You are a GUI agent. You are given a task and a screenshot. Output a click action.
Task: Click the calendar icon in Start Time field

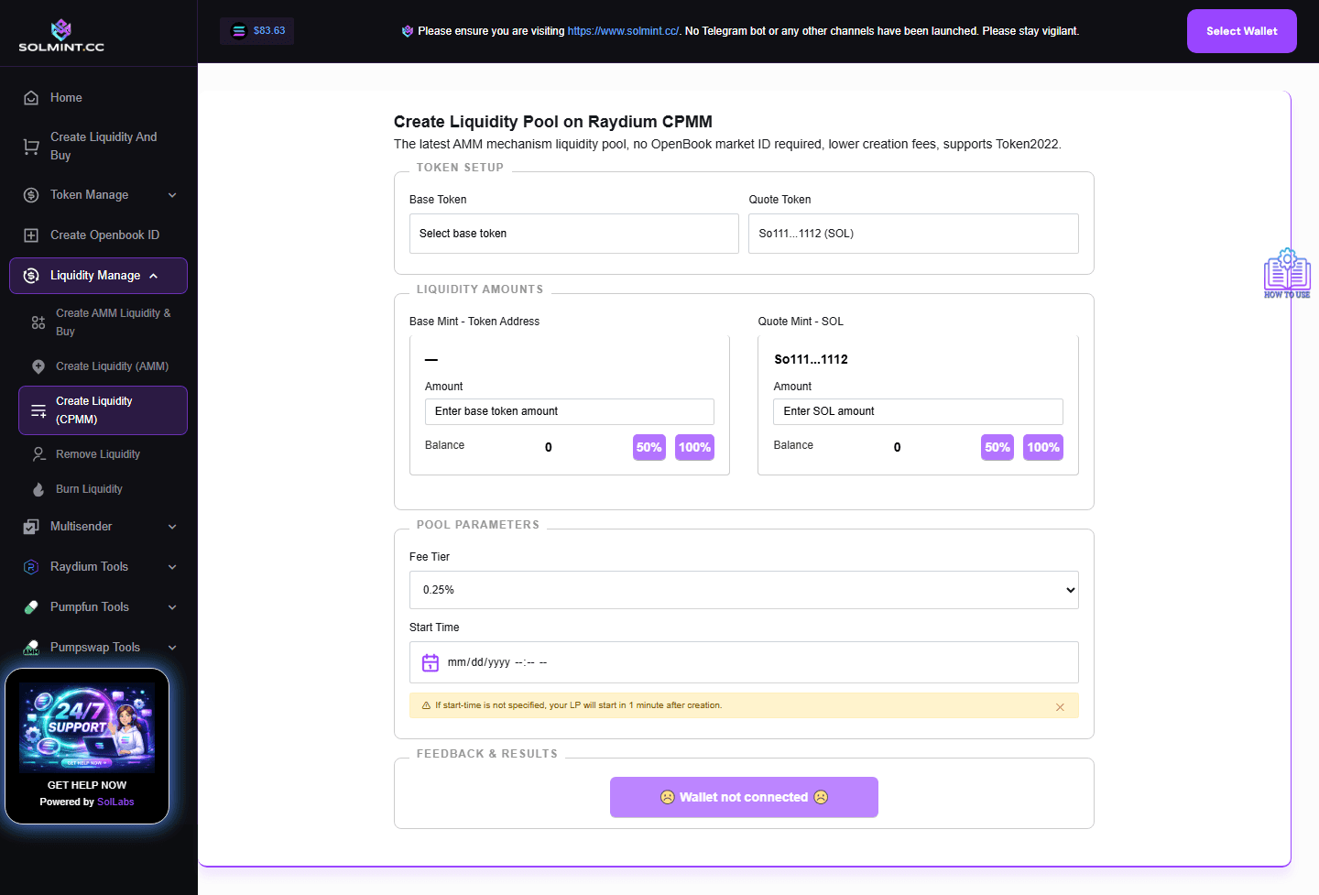[431, 661]
